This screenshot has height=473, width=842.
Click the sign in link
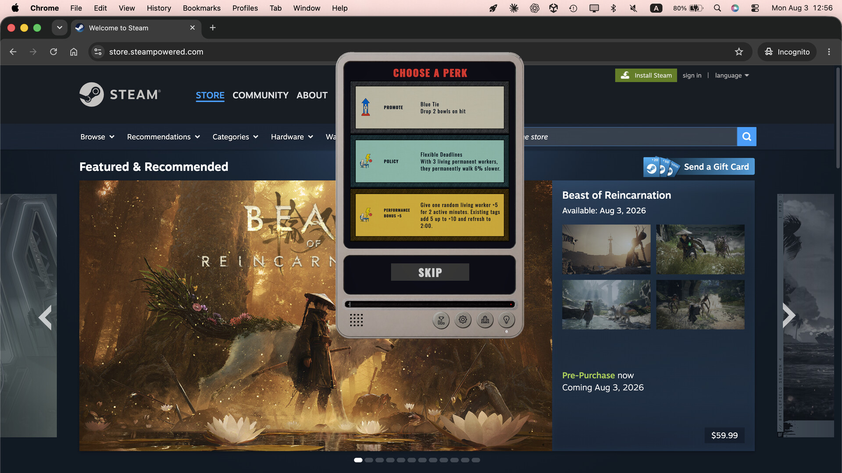(692, 75)
